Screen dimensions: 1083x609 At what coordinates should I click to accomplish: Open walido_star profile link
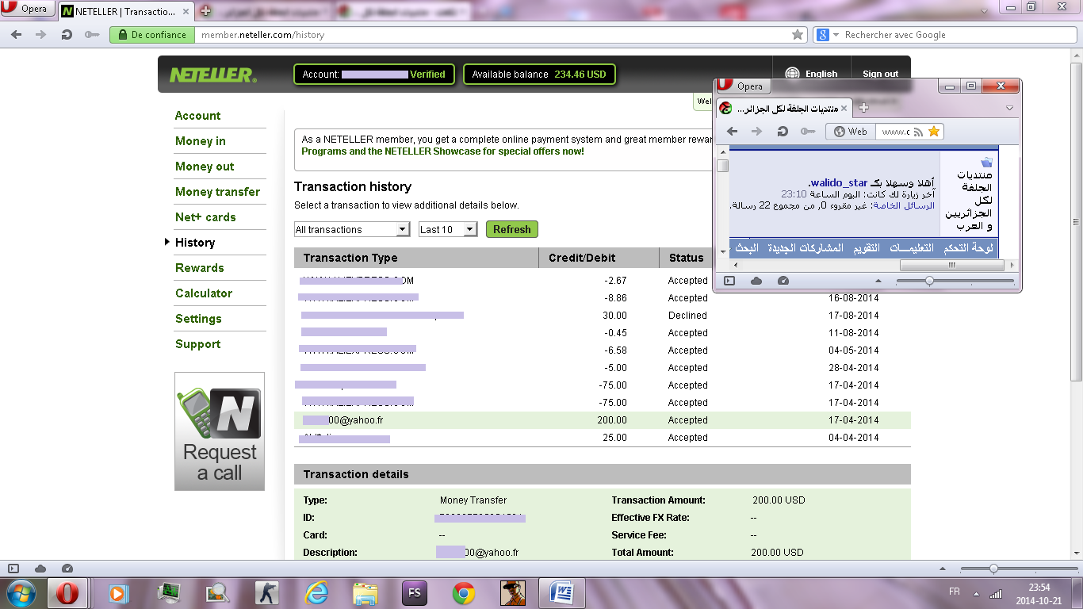(839, 183)
